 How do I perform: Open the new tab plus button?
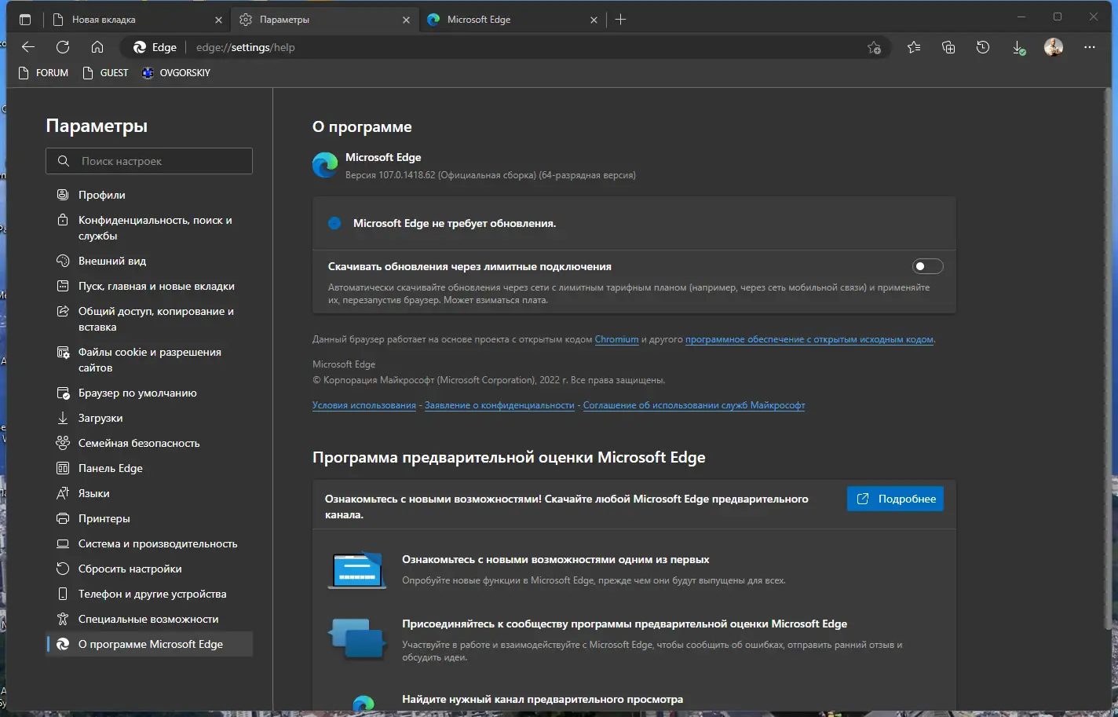pos(621,20)
